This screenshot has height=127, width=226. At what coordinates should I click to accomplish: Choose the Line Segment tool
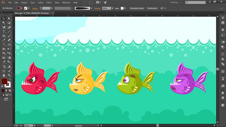(9, 32)
